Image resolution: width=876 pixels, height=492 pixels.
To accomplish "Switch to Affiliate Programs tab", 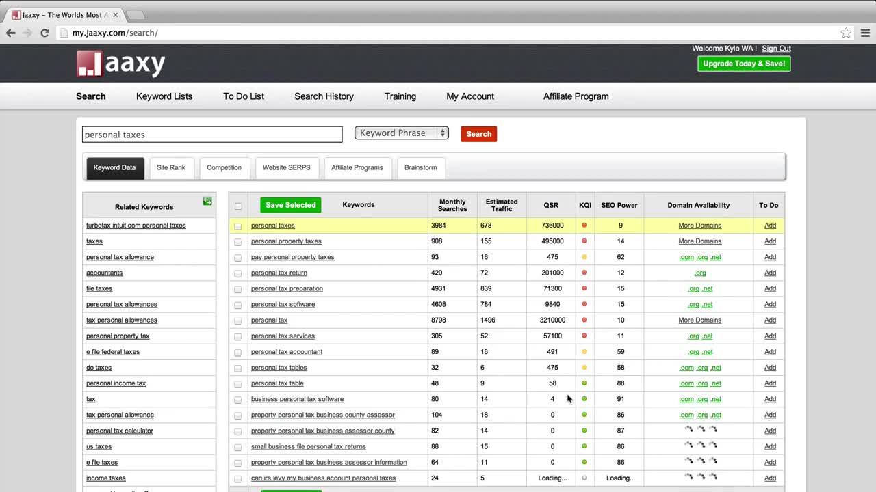I will pyautogui.click(x=357, y=168).
